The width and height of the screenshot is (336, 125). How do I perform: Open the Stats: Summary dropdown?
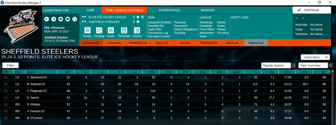pos(316,65)
